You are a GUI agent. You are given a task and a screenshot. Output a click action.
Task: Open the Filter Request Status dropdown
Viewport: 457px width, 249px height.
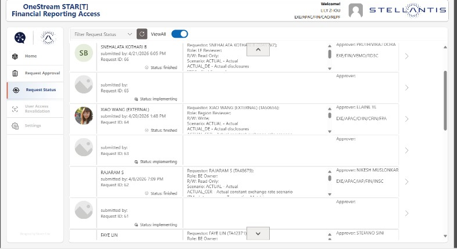coord(103,34)
